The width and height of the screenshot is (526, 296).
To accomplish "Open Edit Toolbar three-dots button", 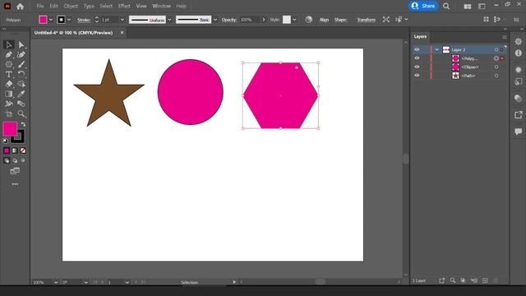I will [15, 184].
